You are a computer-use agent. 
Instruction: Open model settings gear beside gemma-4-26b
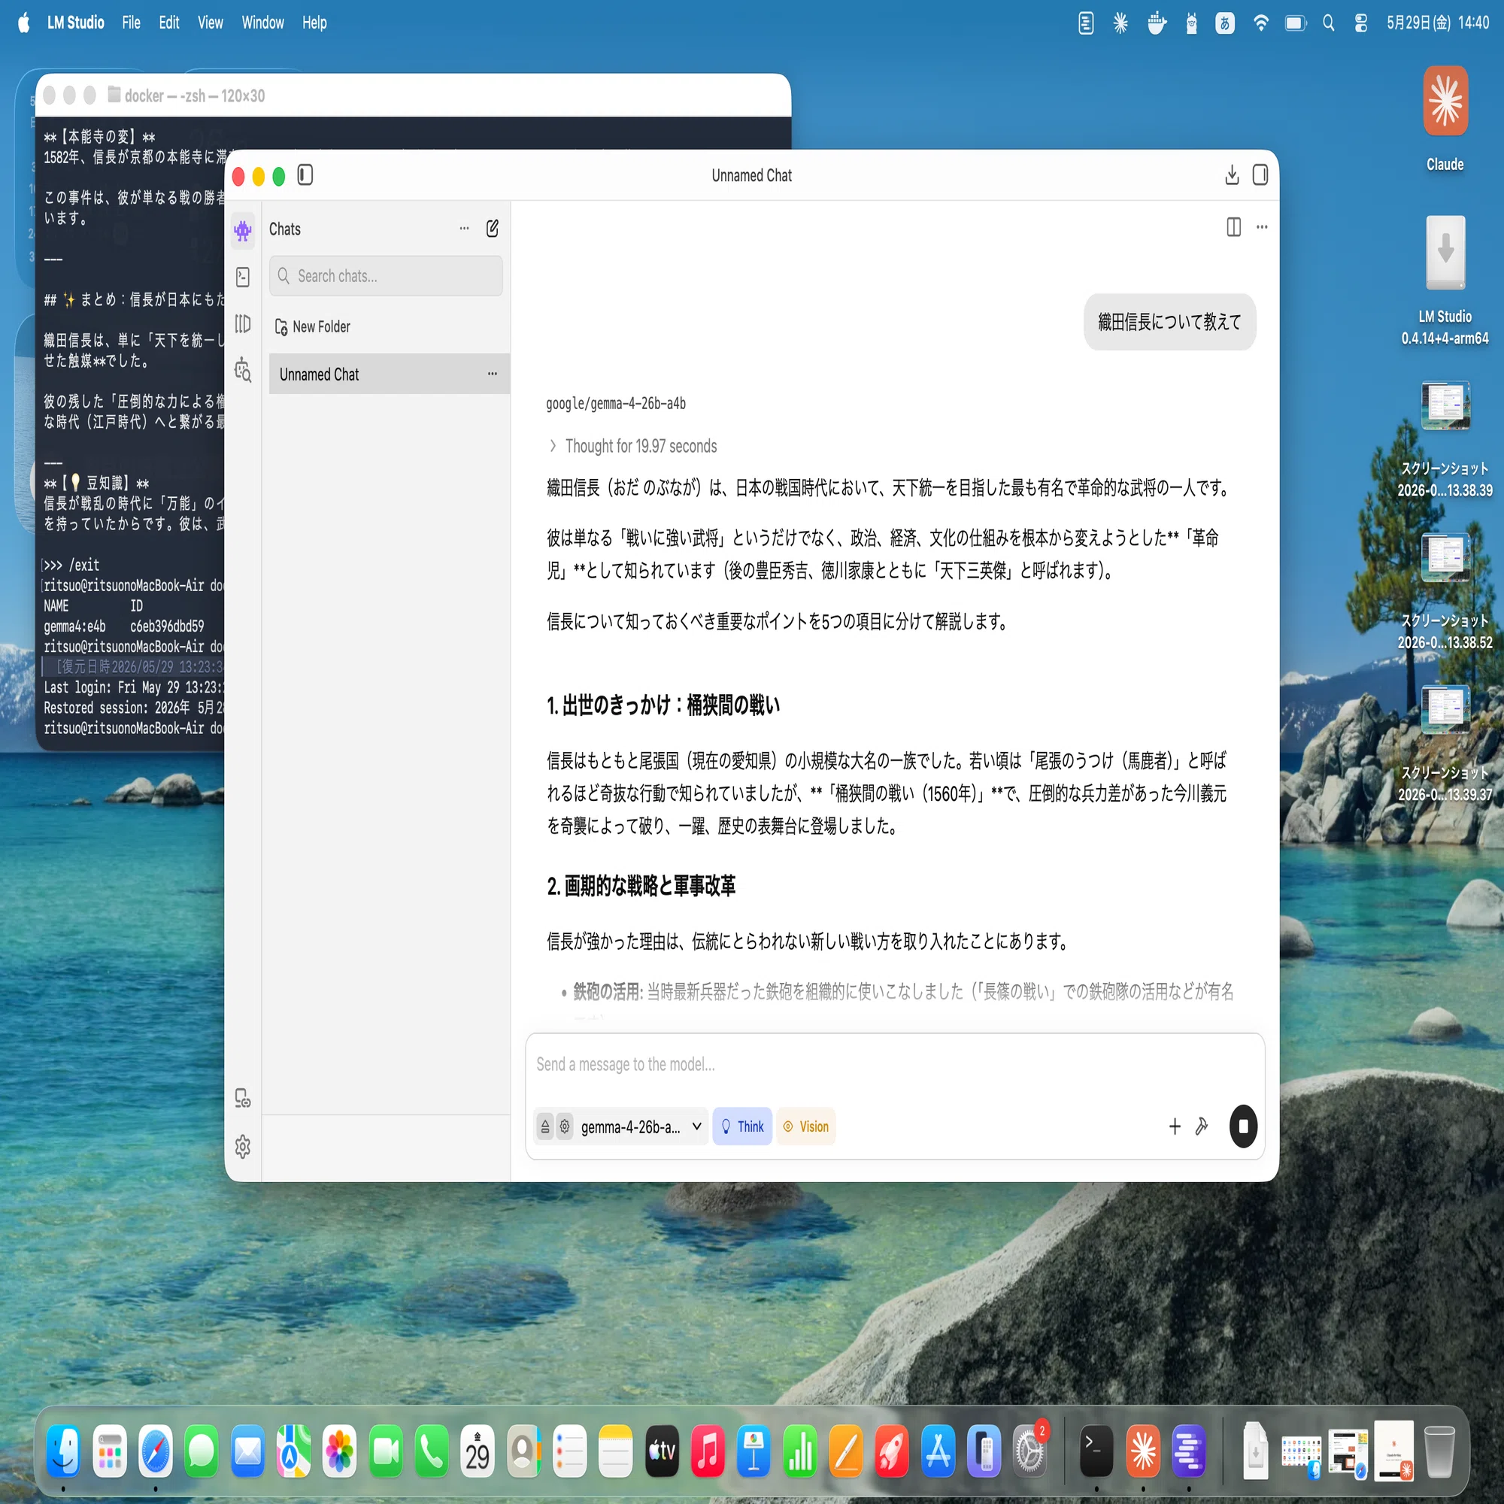point(565,1126)
